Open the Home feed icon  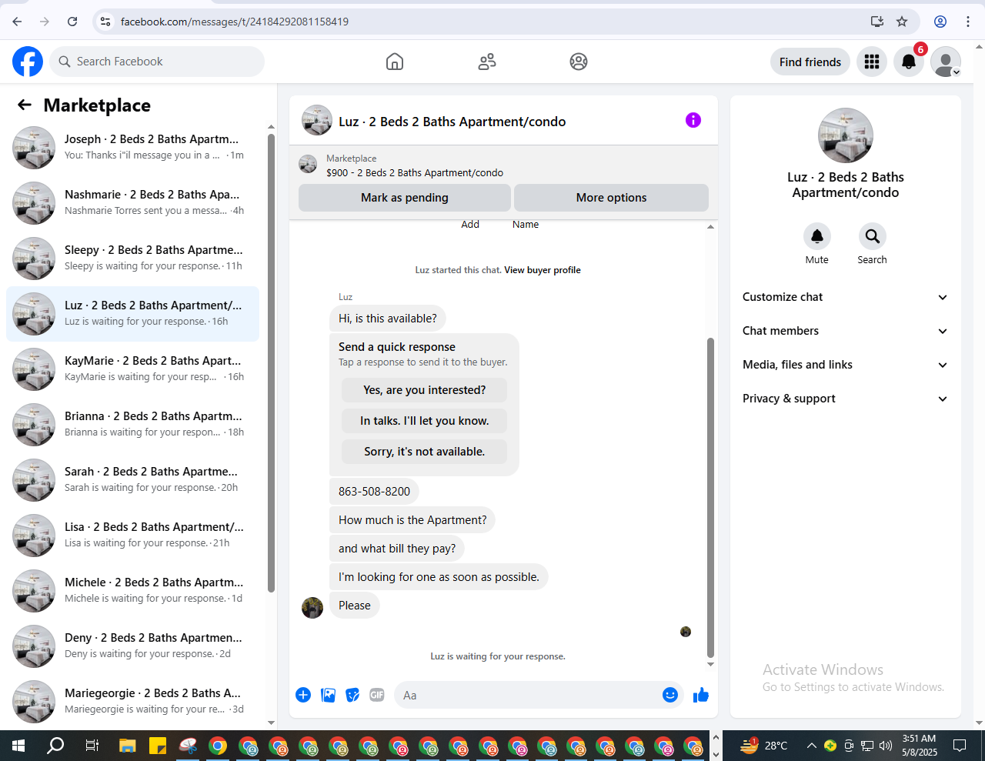coord(395,62)
